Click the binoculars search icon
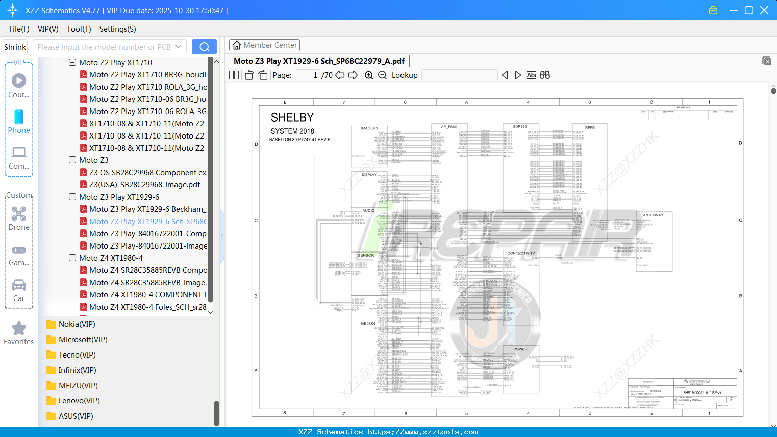The image size is (777, 437). [545, 75]
